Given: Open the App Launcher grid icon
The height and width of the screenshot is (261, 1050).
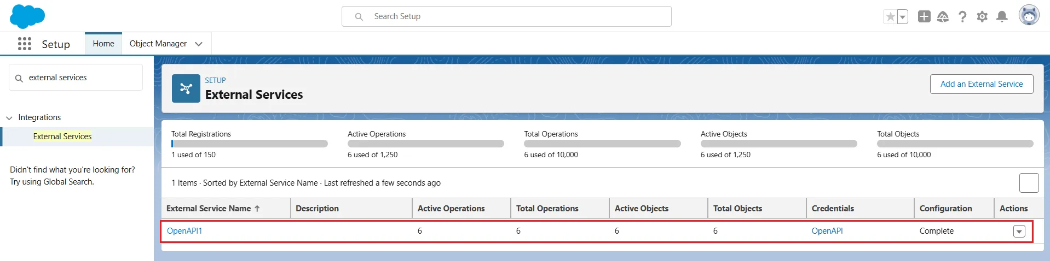Looking at the screenshot, I should pyautogui.click(x=25, y=44).
